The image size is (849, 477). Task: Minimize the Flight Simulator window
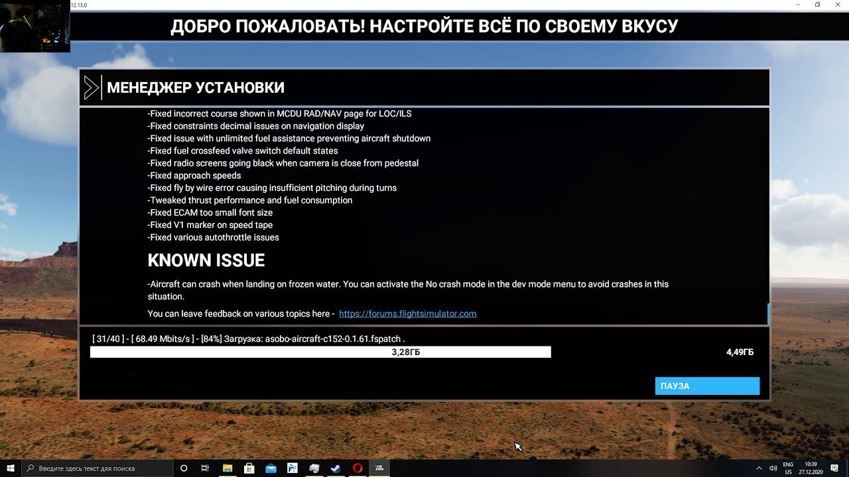point(798,5)
